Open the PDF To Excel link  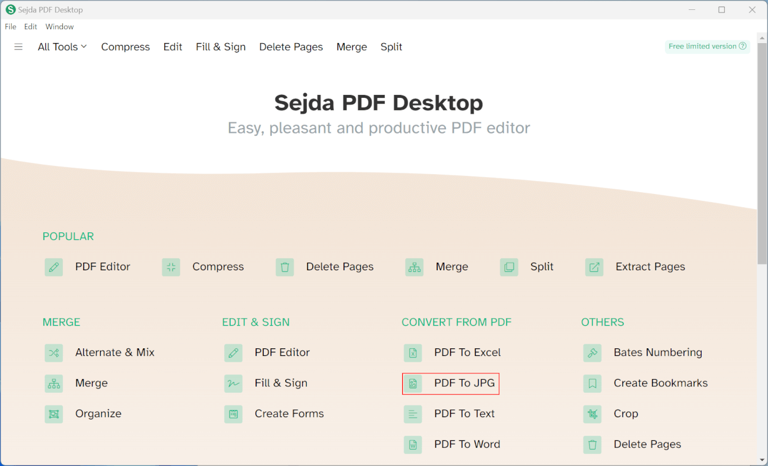point(468,352)
